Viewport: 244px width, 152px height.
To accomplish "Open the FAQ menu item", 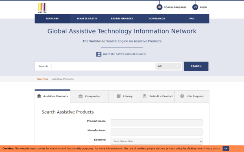I will (x=192, y=19).
